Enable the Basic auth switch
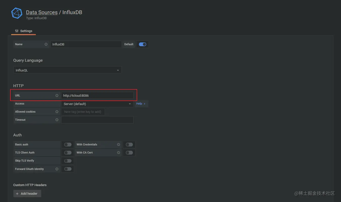Image resolution: width=341 pixels, height=202 pixels. point(68,144)
